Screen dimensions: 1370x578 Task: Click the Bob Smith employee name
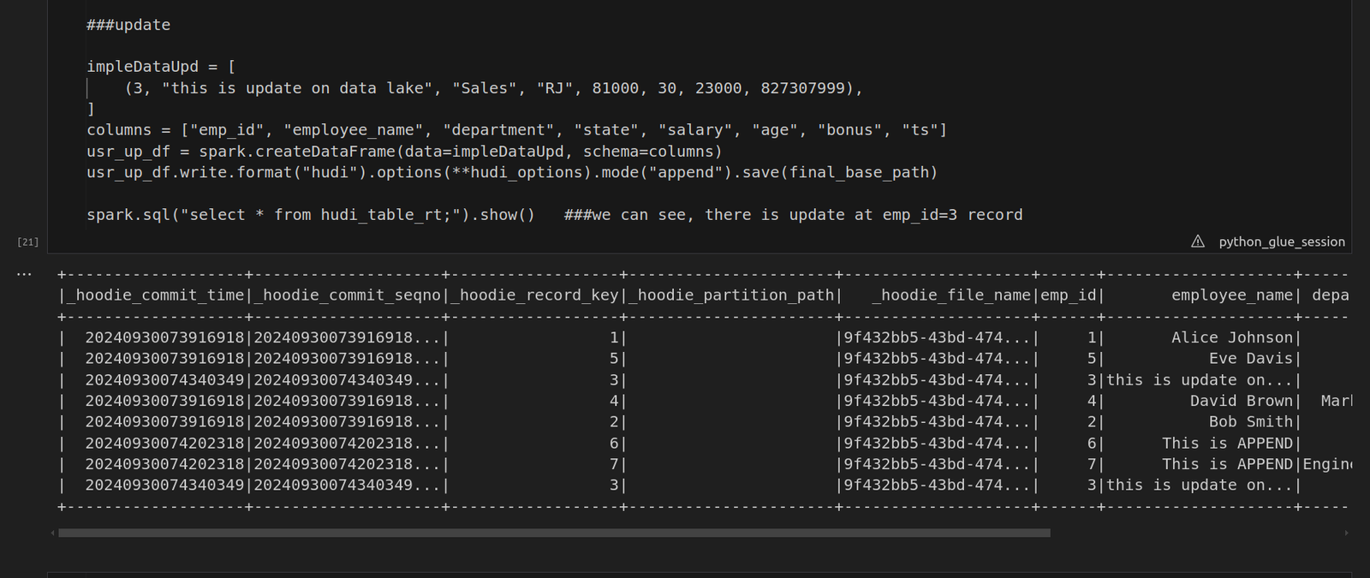point(1250,422)
